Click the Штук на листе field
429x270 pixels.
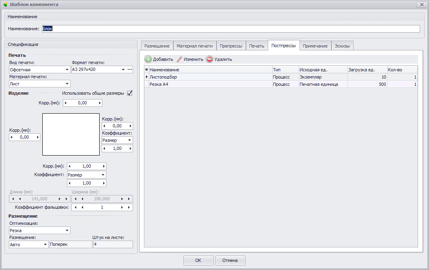pos(113,244)
